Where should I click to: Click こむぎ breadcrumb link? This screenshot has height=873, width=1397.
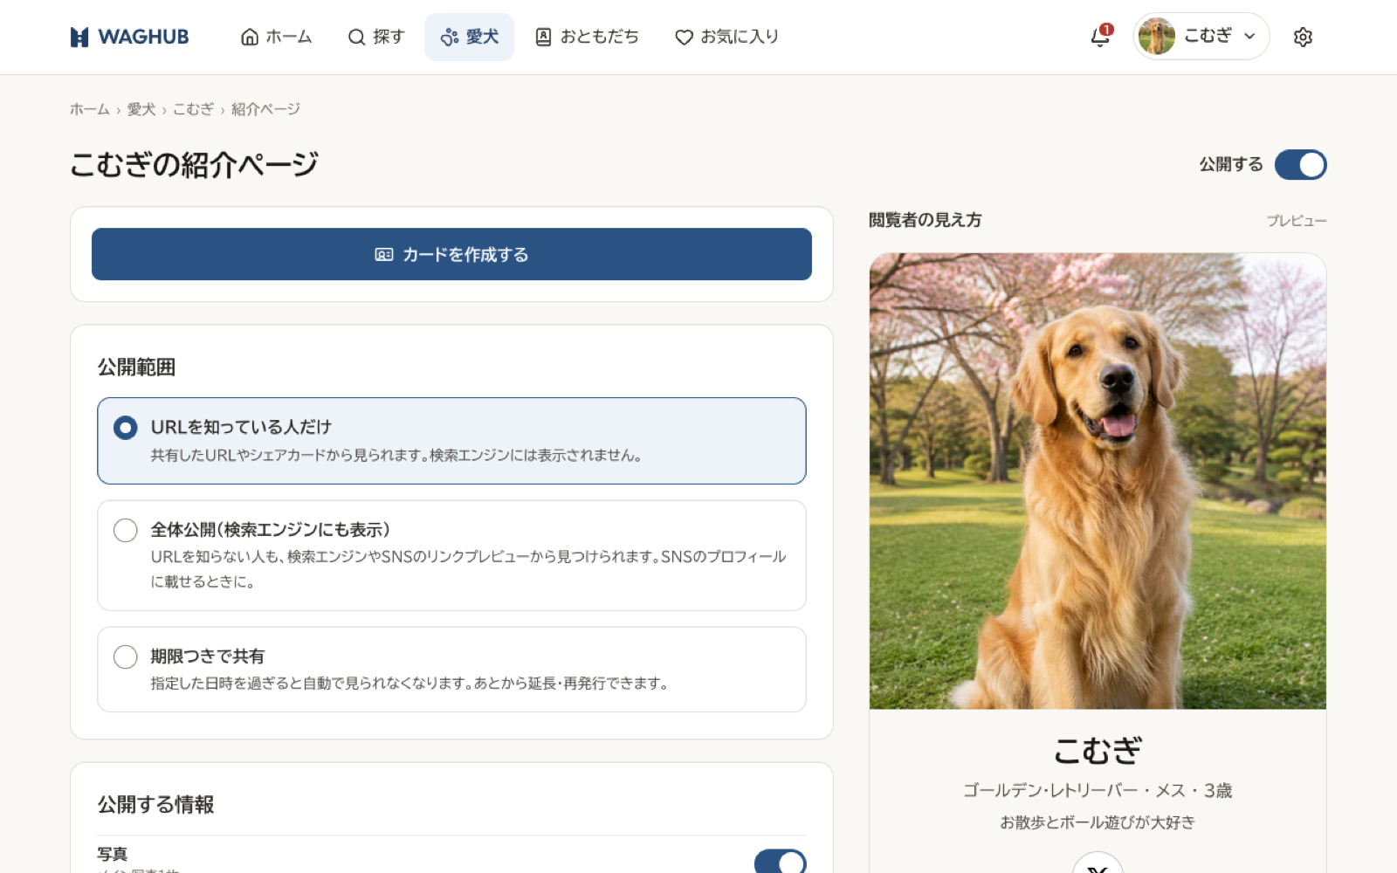[194, 109]
